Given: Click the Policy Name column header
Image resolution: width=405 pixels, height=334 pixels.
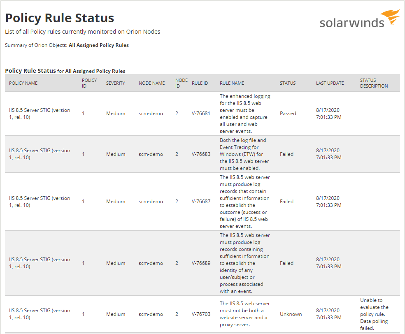Looking at the screenshot, I should 23,83.
